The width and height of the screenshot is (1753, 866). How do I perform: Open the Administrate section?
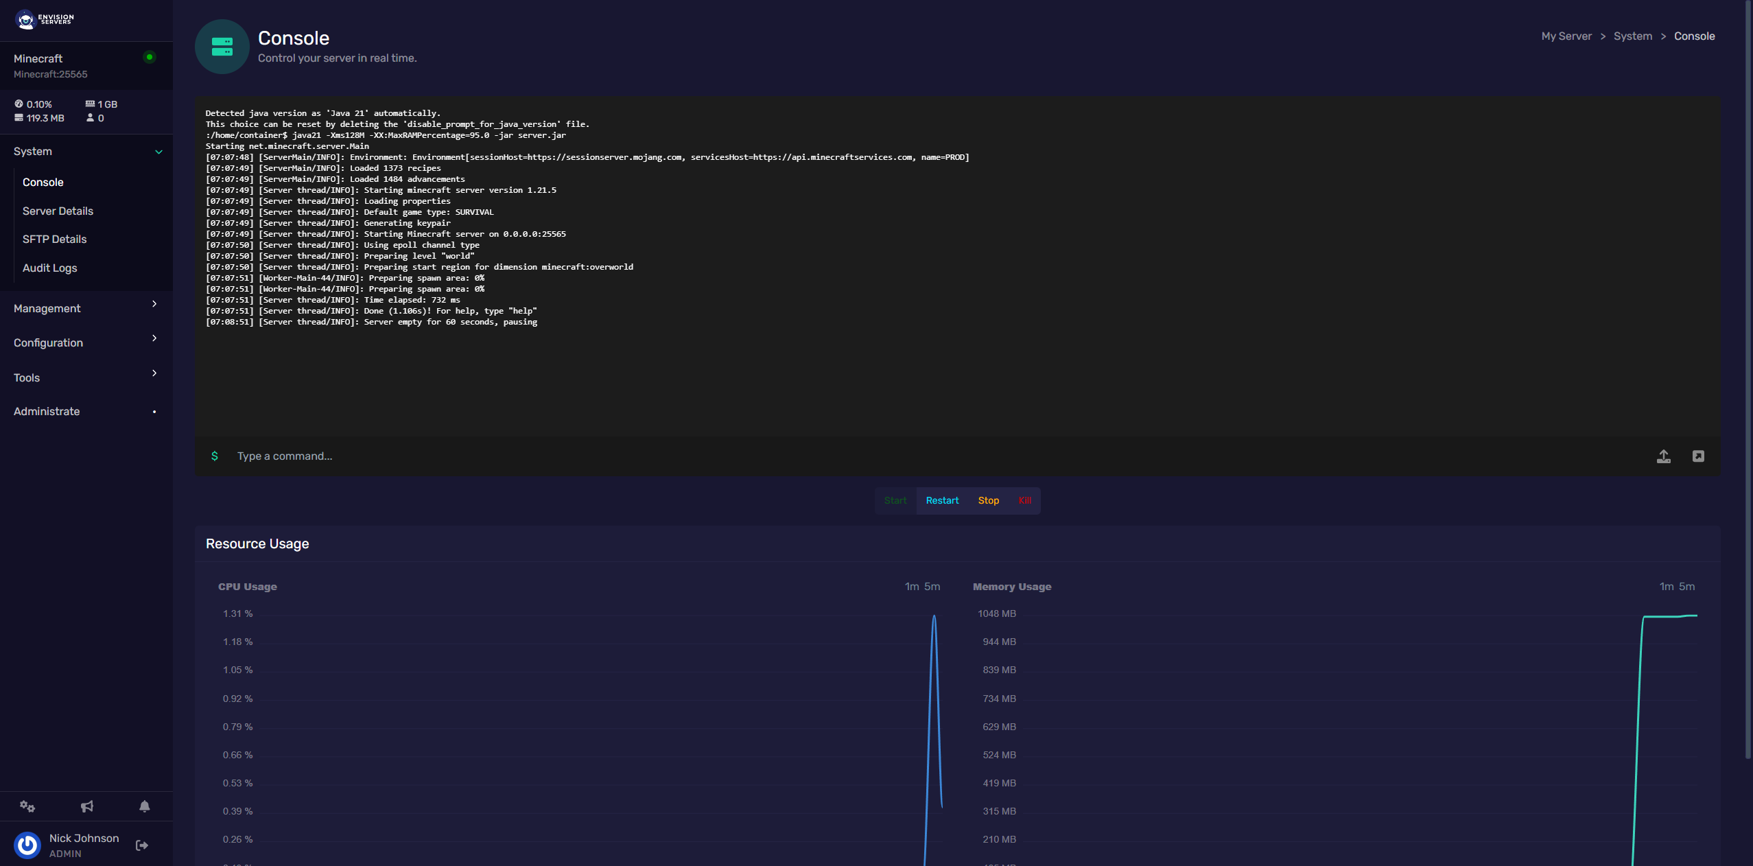coord(86,411)
